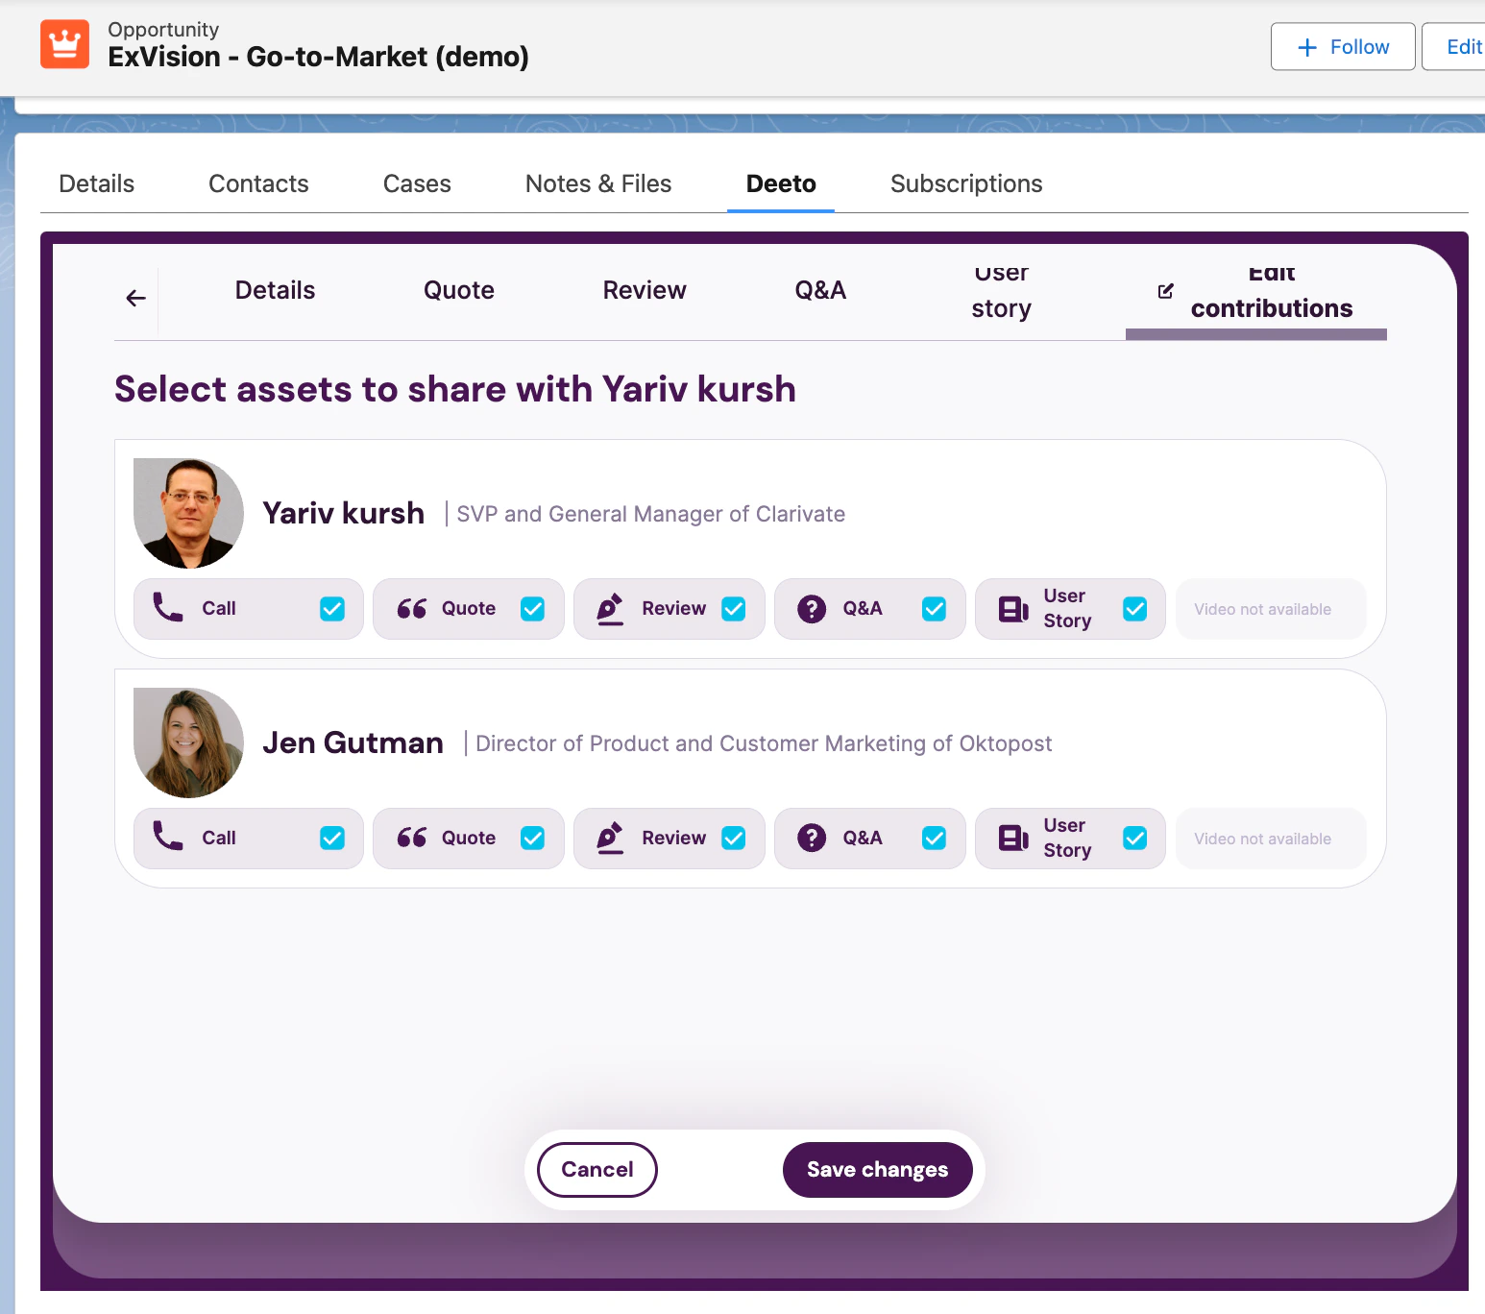Uncheck Quote checkbox for Yariv kursh
The width and height of the screenshot is (1485, 1314).
(533, 609)
